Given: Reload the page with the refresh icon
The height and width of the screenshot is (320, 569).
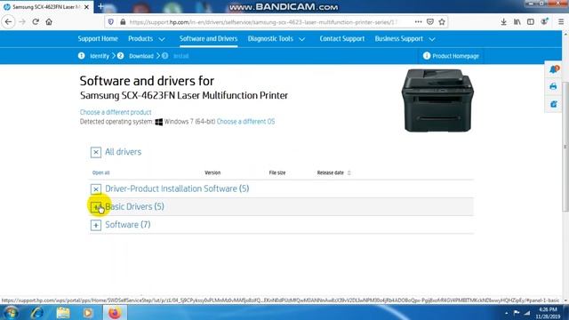Looking at the screenshot, I should click(x=36, y=21).
